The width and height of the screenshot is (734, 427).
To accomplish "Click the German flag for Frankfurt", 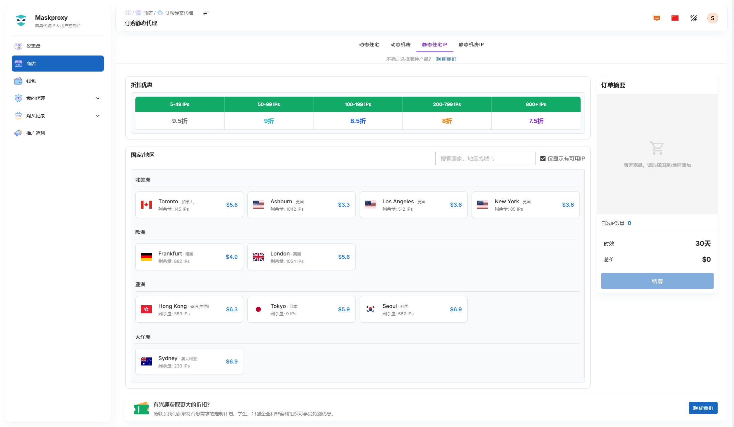I will coord(146,257).
